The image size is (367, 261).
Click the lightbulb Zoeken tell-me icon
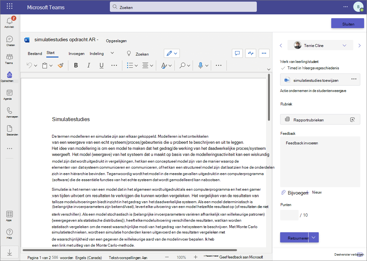pyautogui.click(x=129, y=53)
